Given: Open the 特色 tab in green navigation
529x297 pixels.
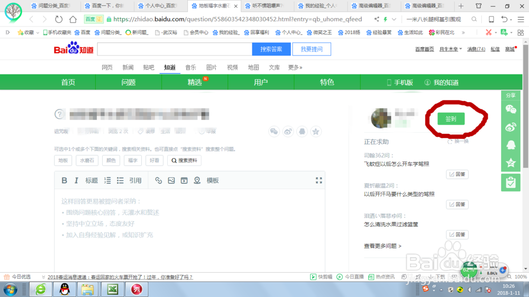Looking at the screenshot, I should (x=327, y=82).
